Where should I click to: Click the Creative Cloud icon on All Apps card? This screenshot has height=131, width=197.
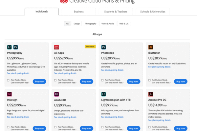56,47
